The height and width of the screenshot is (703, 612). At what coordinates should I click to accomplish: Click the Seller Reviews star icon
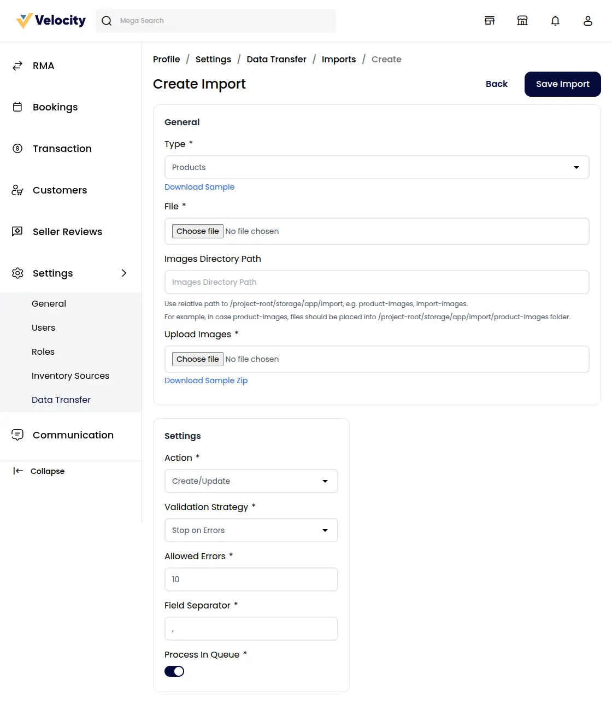click(x=17, y=232)
